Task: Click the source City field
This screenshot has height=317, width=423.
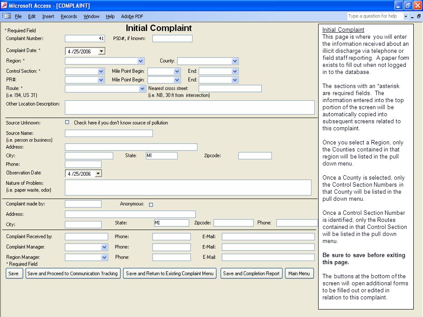Action: coord(89,155)
